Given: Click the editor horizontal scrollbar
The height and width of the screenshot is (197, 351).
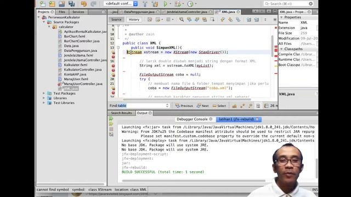Looking at the screenshot, I should (187, 100).
